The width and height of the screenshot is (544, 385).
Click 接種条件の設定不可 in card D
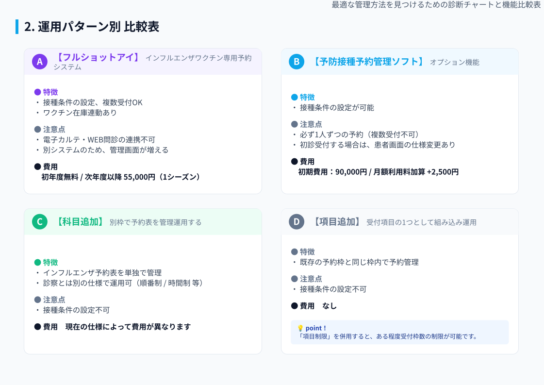(x=333, y=289)
